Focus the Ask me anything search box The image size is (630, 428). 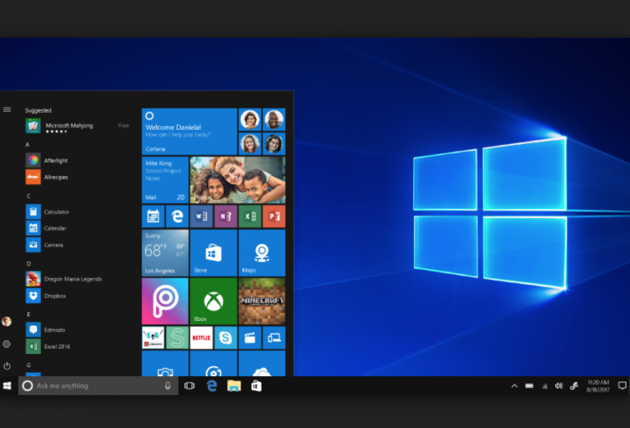click(98, 386)
